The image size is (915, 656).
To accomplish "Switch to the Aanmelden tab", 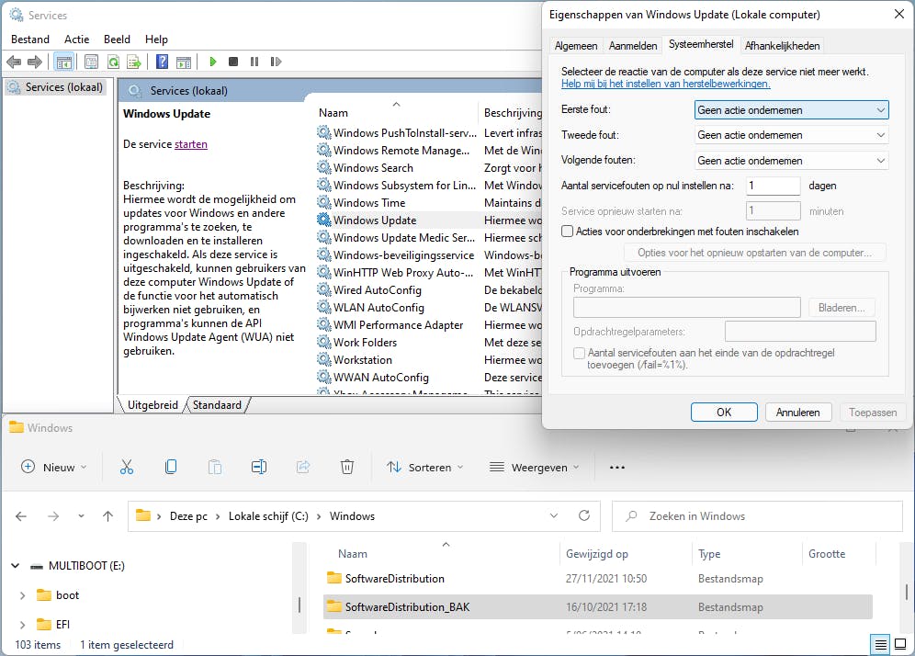I will point(633,46).
